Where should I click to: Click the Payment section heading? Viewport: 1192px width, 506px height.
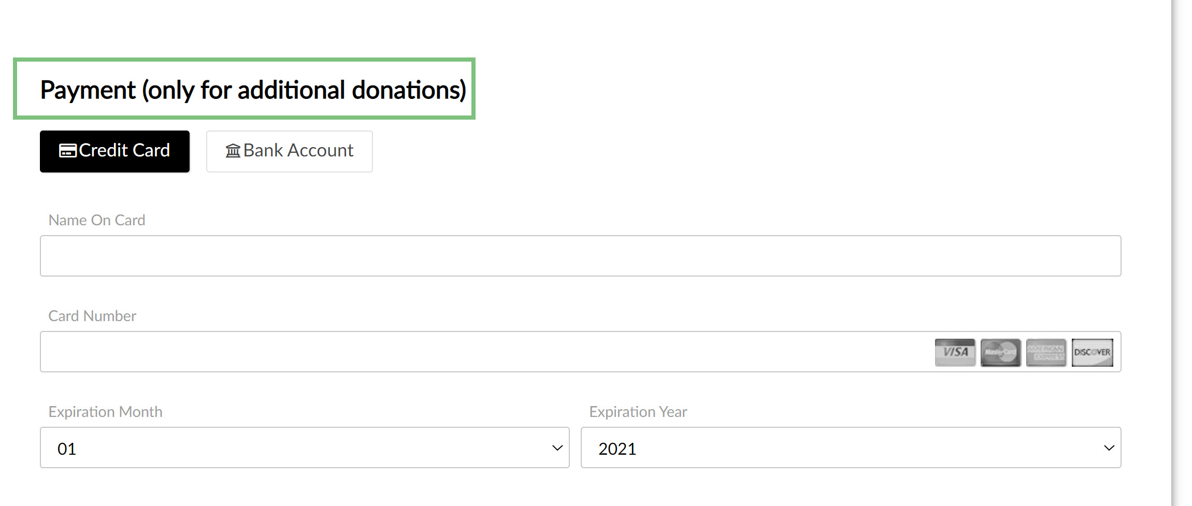(253, 90)
